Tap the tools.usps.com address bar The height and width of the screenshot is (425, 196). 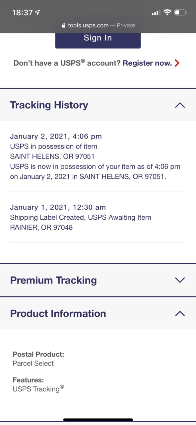98,25
